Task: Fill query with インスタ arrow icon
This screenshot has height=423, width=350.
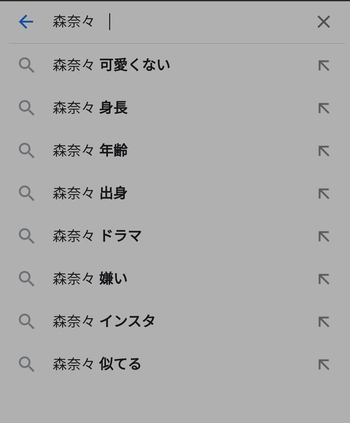Action: point(324,322)
